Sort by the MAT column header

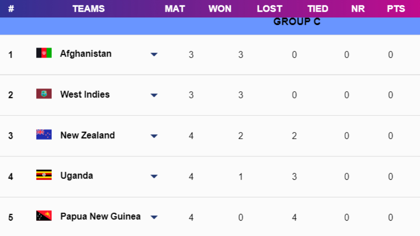pos(175,9)
